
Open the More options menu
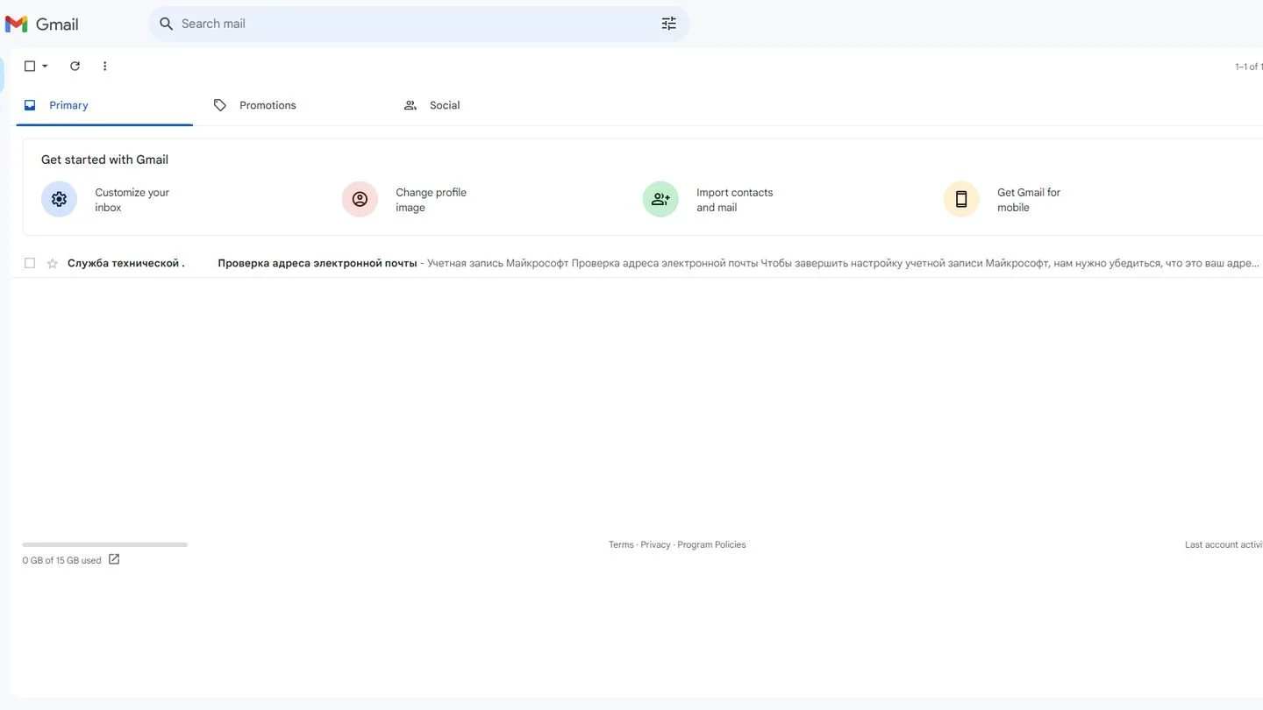point(105,66)
